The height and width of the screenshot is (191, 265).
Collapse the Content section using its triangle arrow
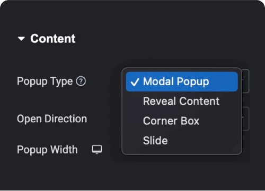tap(21, 39)
